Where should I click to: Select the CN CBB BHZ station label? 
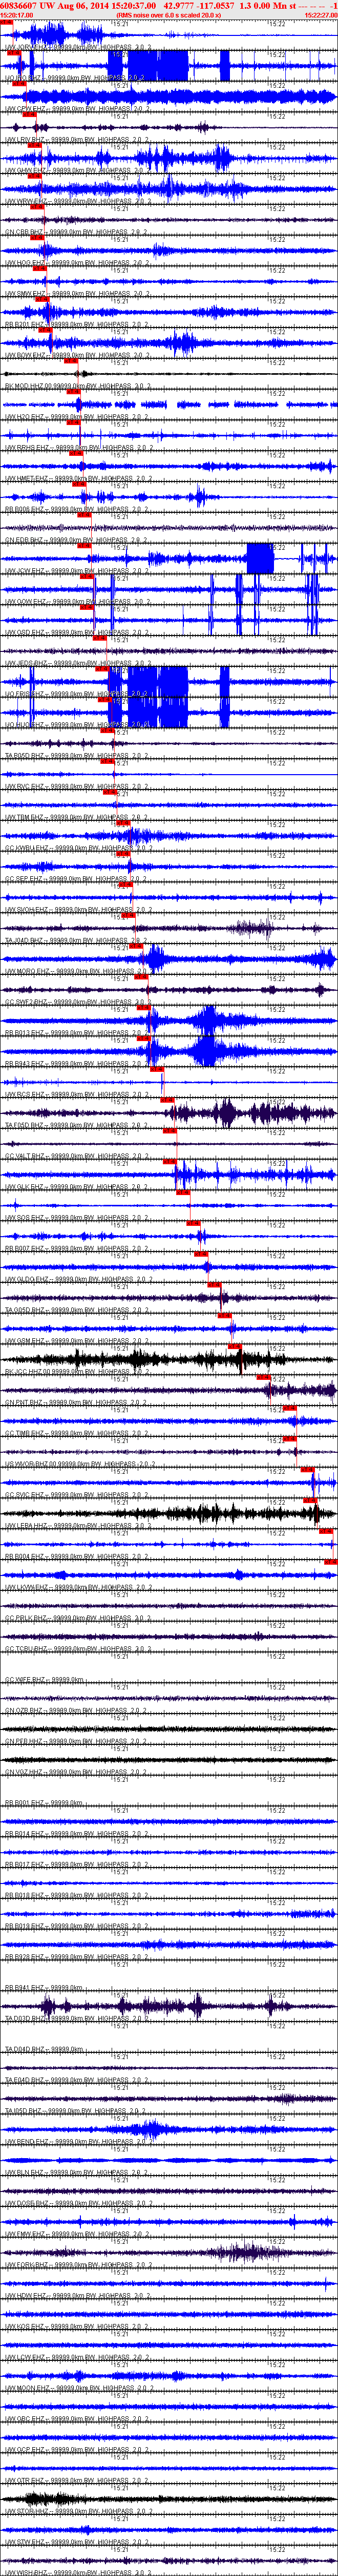[x=78, y=232]
